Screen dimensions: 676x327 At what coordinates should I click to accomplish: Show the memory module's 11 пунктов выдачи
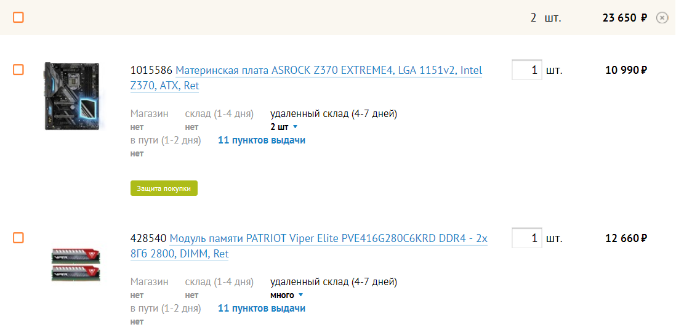(262, 309)
